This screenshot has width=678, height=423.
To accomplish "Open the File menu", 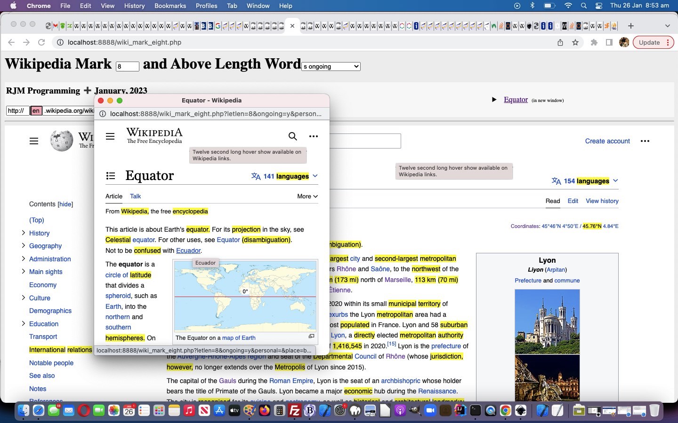I will click(65, 6).
